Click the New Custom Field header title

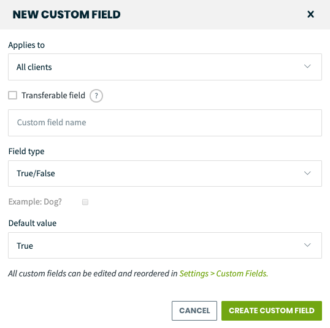click(66, 15)
